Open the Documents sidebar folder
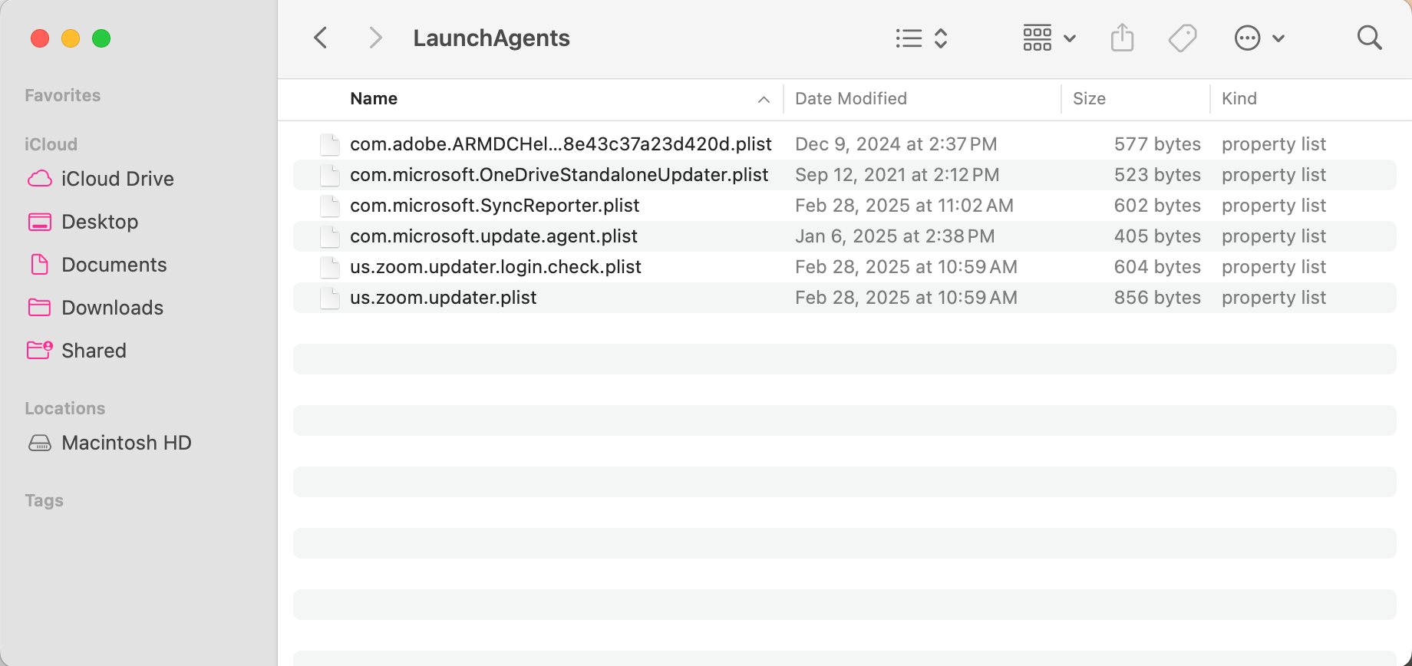Image resolution: width=1412 pixels, height=666 pixels. (x=114, y=265)
